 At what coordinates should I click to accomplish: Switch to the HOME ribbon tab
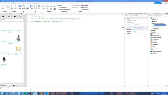coord(18,3)
